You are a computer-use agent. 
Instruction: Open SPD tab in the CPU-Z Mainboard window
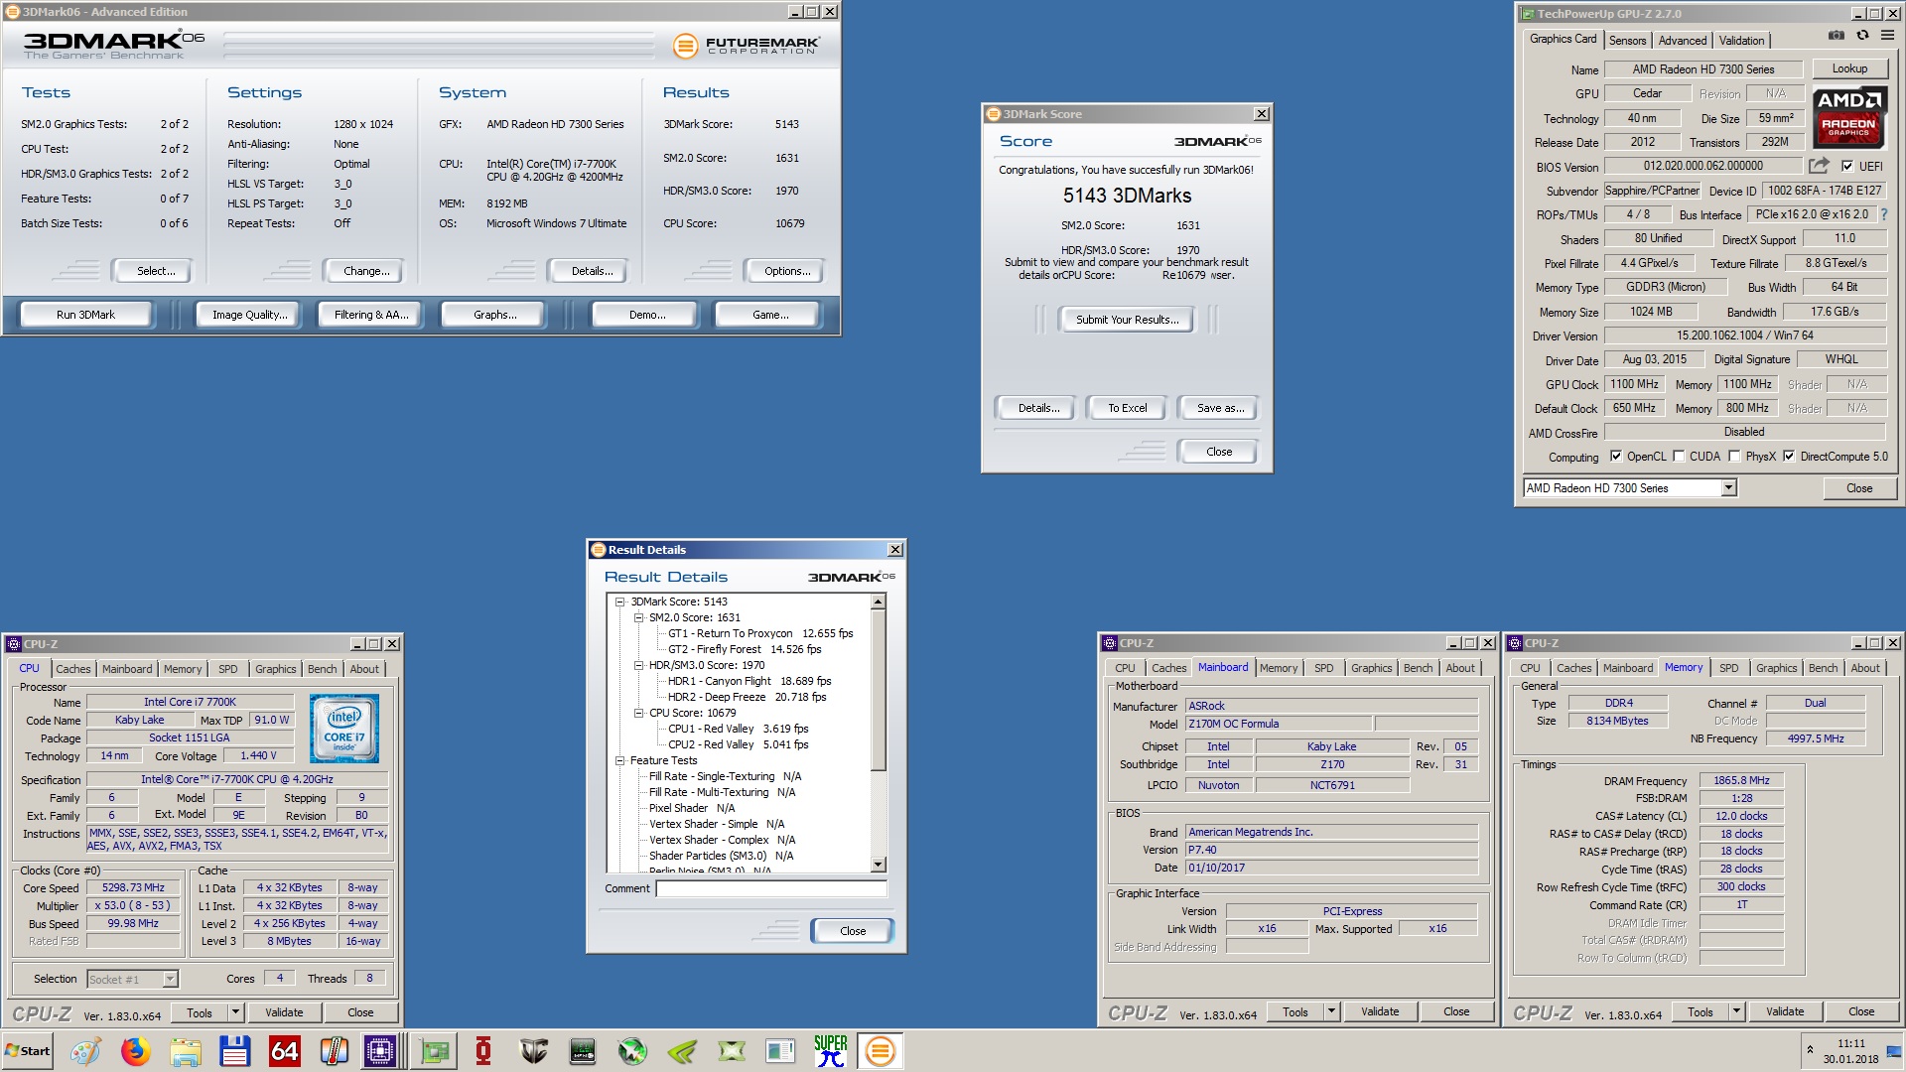pos(1323,668)
